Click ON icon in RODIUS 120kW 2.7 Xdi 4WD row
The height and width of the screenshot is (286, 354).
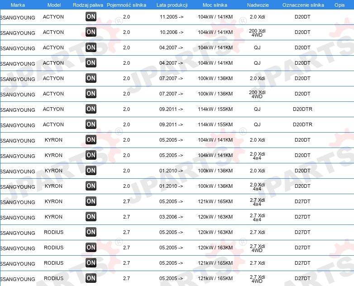tap(91, 248)
